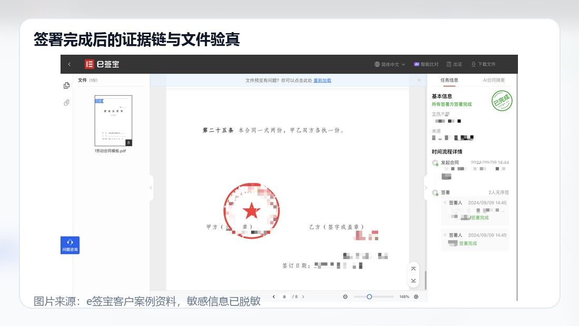The width and height of the screenshot is (579, 326).
Task: Click the e签宝 logo
Action: 102,64
